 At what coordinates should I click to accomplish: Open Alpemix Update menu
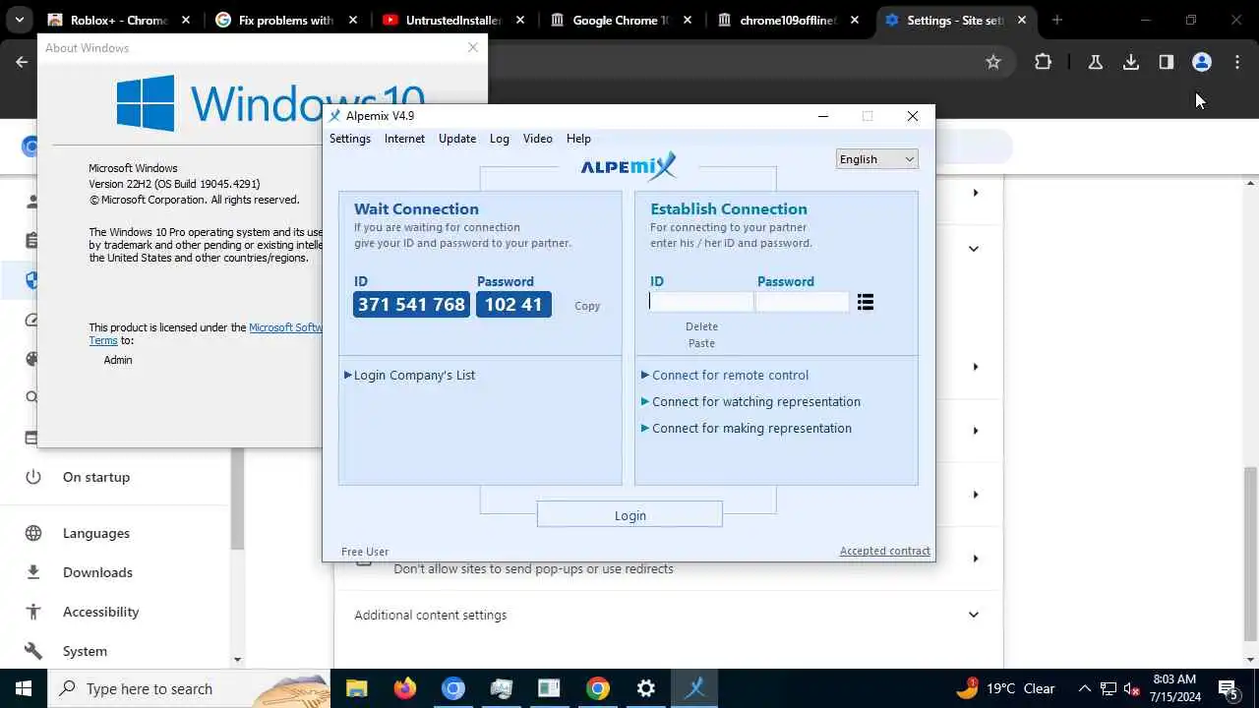tap(457, 139)
